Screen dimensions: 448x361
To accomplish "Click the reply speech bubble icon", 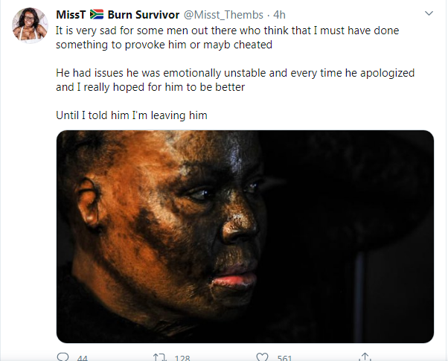I will tap(63, 357).
